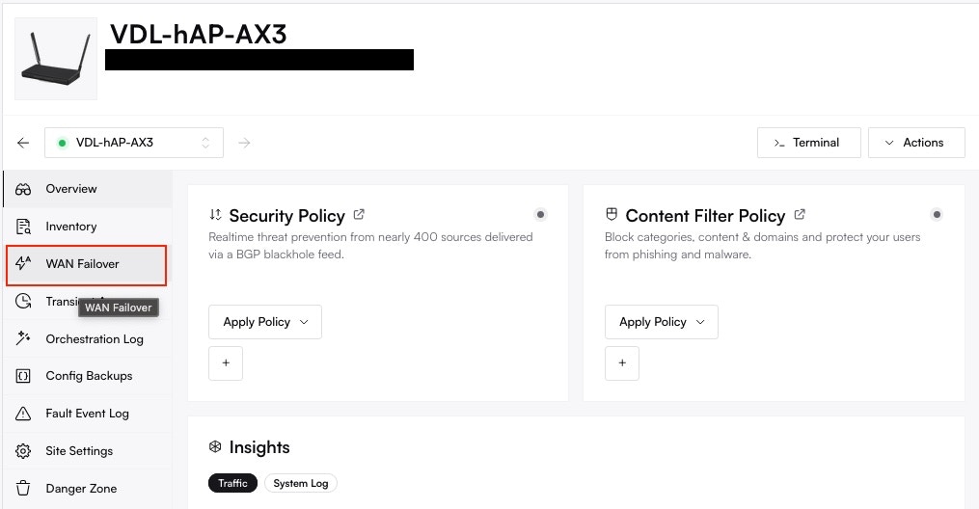Screen dimensions: 979x509
Task: Expand the VDL-hAP-AX3 device selector
Action: [134, 143]
